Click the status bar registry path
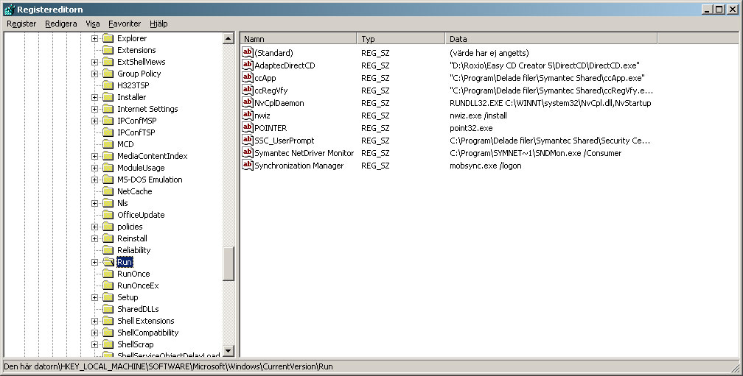 168,366
